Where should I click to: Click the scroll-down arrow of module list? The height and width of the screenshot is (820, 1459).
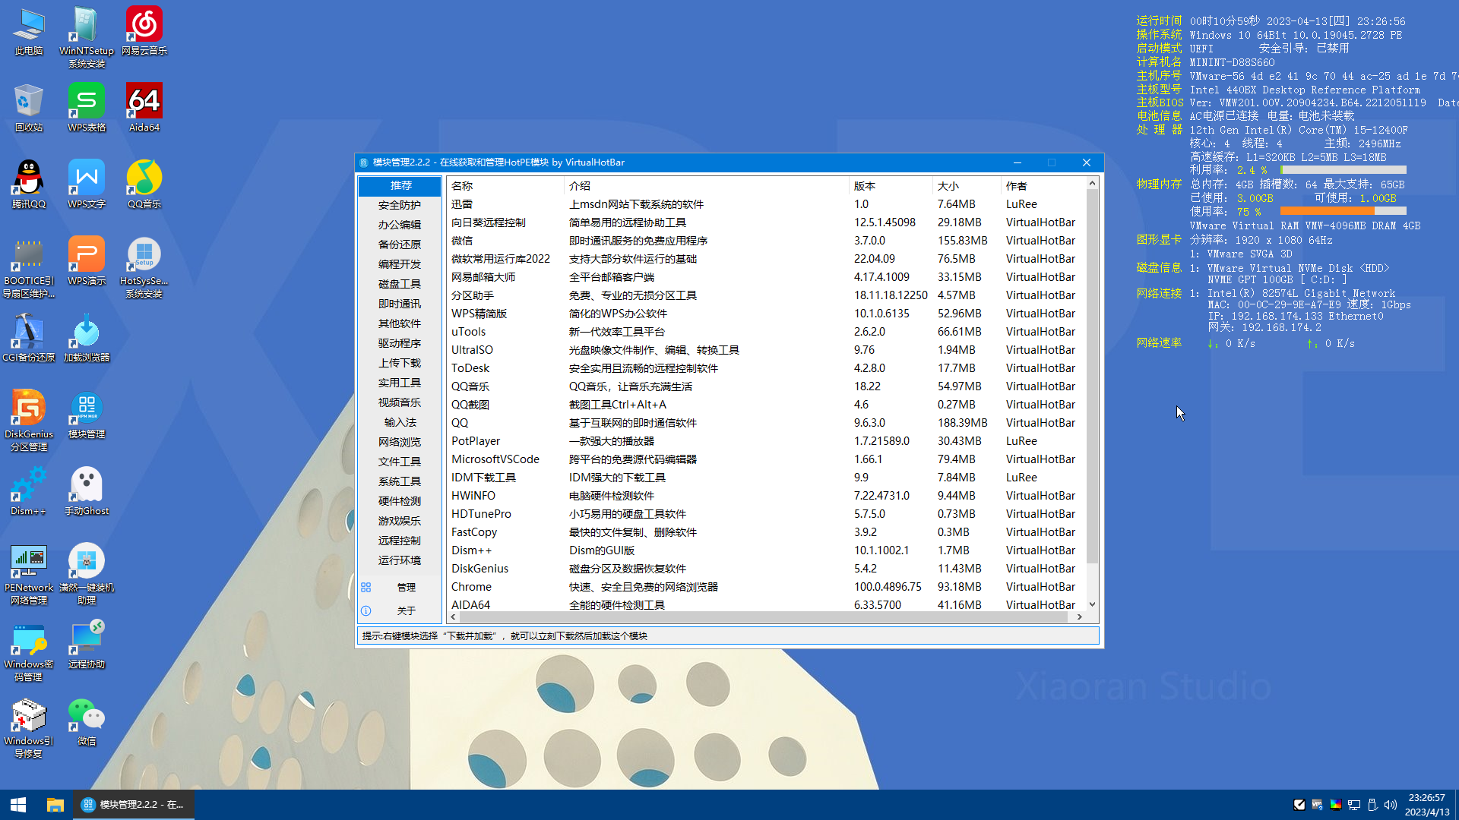(x=1092, y=604)
